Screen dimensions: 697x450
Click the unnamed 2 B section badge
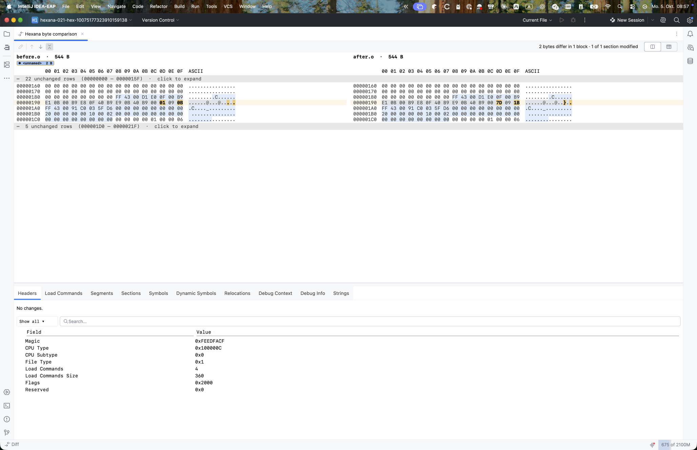tap(35, 63)
